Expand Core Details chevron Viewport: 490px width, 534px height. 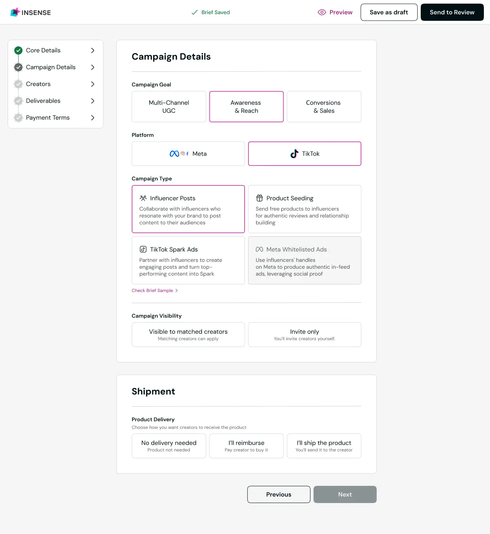coord(93,50)
